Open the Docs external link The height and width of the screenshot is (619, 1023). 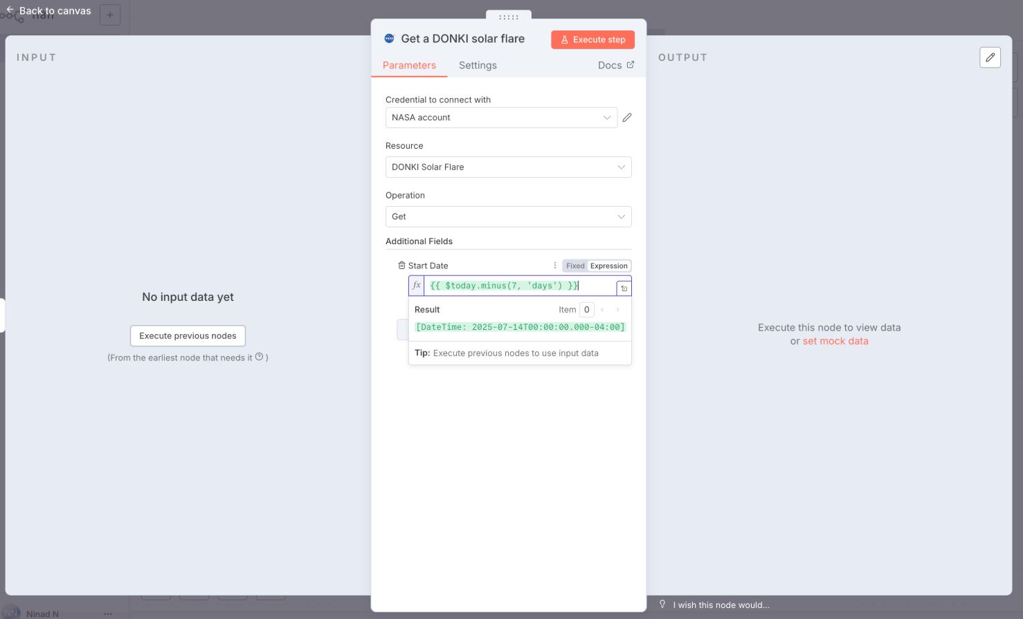point(615,65)
